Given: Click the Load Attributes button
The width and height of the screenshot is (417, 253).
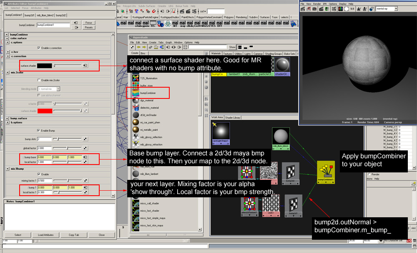Looking at the screenshot, I should click(x=46, y=235).
